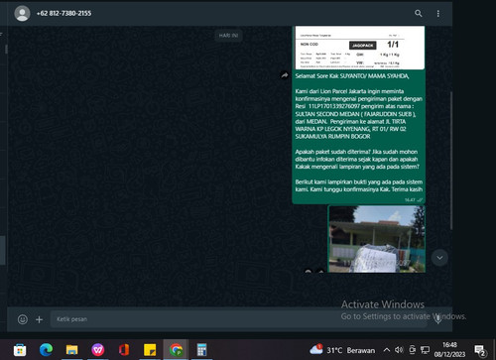The width and height of the screenshot is (496, 360).
Task: Open File Explorer from the taskbar
Action: point(71,350)
